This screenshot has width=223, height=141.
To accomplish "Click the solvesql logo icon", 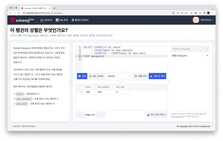I will click(13, 20).
